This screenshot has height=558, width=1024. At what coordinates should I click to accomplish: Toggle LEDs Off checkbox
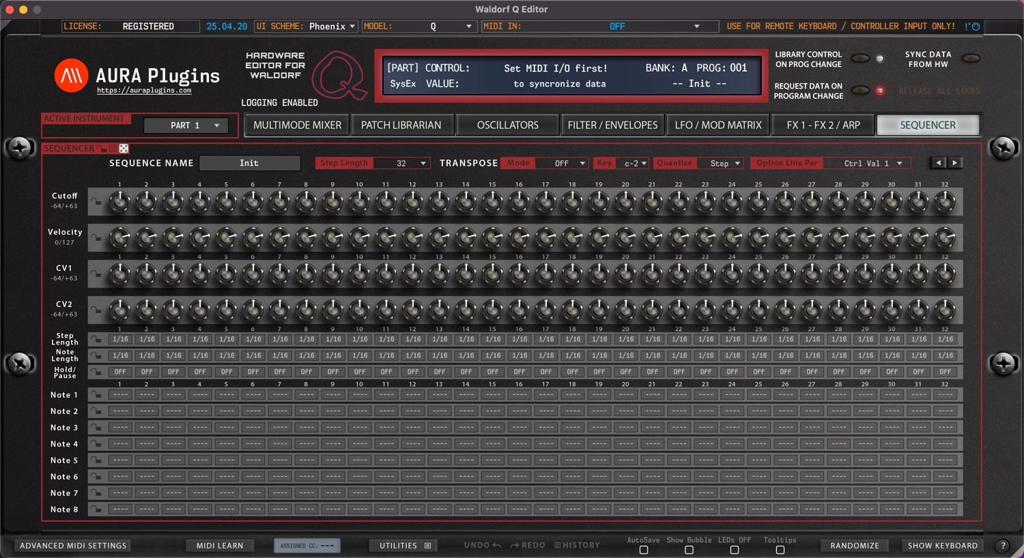(x=735, y=550)
